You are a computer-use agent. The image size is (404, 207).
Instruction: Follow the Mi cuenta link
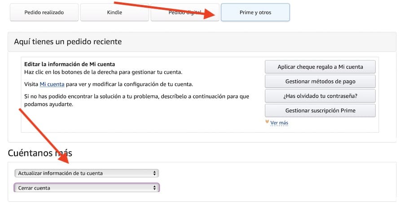[52, 84]
